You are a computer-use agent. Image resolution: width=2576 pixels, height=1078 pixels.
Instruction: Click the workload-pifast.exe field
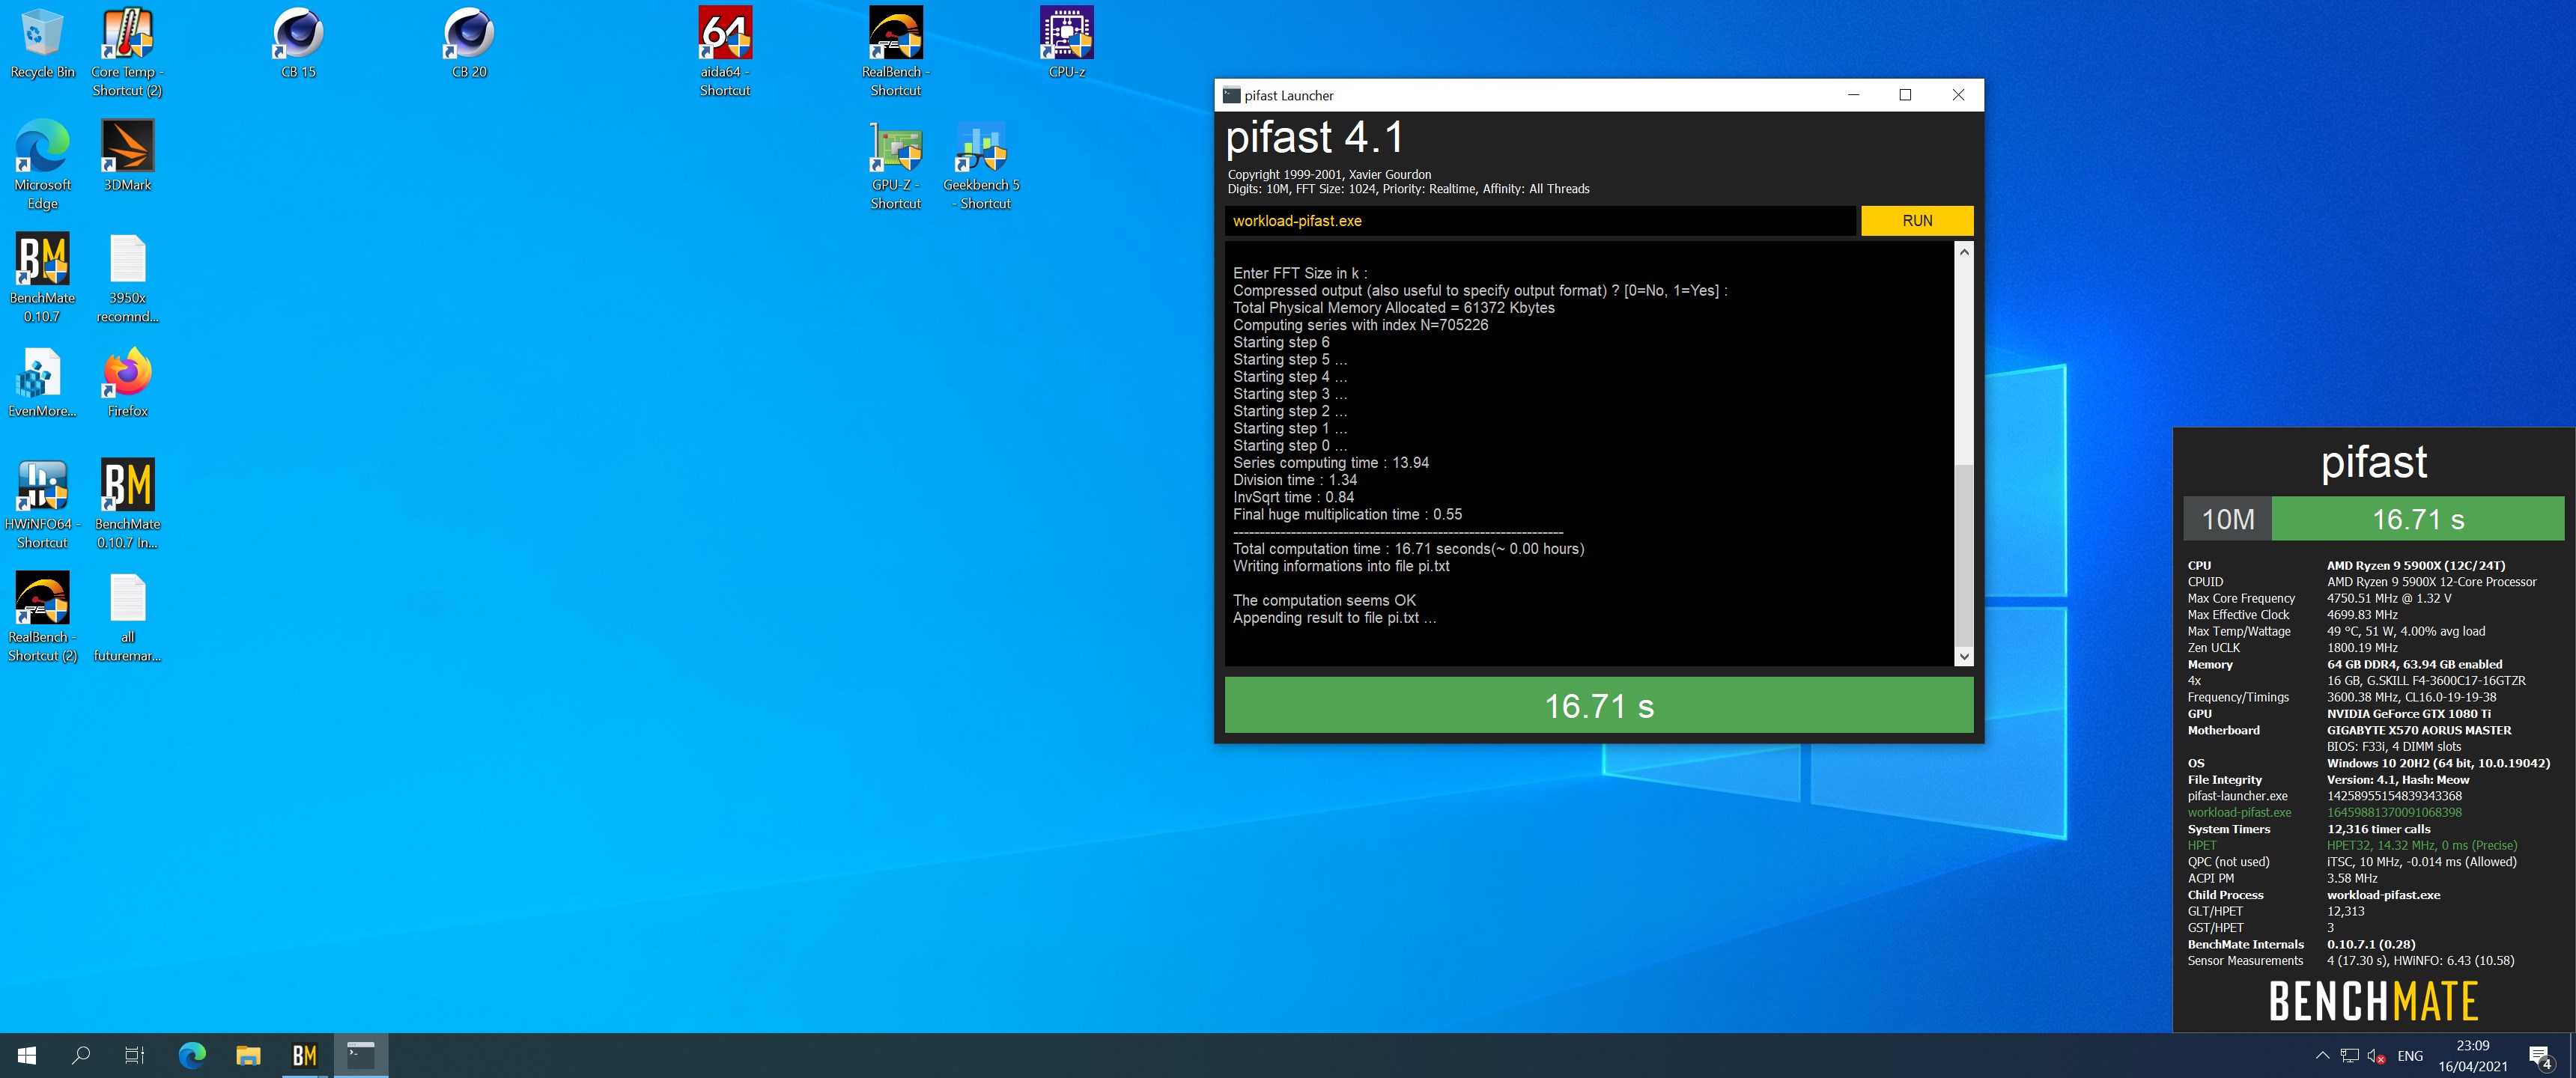pos(1540,221)
